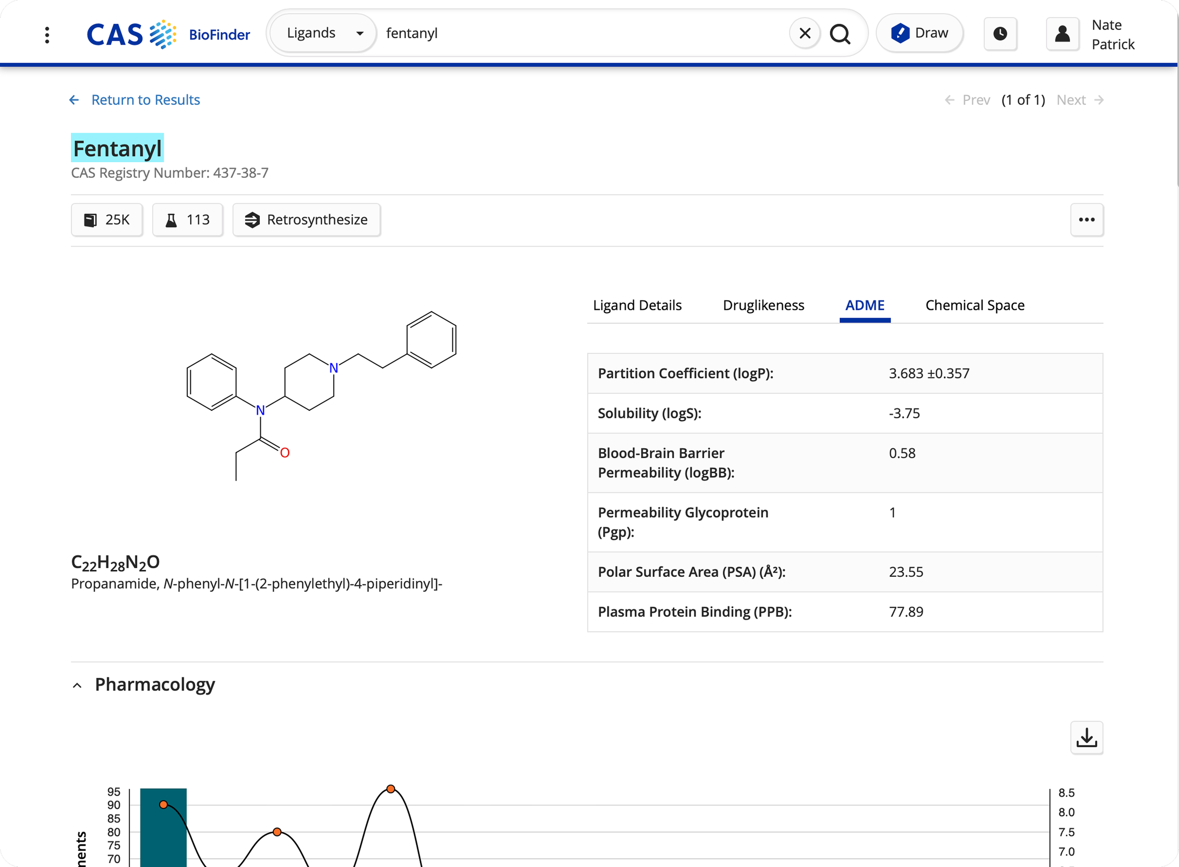Open the overflow menu beside Retrosynthesize

click(1087, 220)
